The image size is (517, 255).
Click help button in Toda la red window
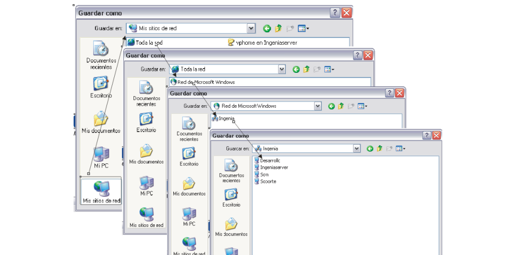pos(358,55)
